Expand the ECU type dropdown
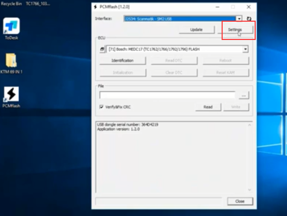Image resolution: width=287 pixels, height=216 pixels. (245, 49)
